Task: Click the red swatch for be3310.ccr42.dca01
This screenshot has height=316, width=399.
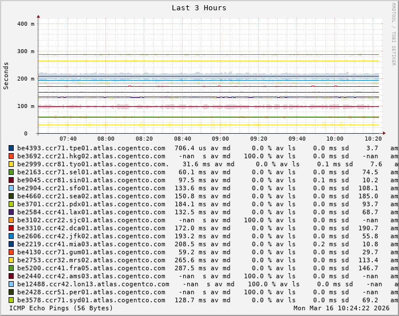Action: [11, 228]
